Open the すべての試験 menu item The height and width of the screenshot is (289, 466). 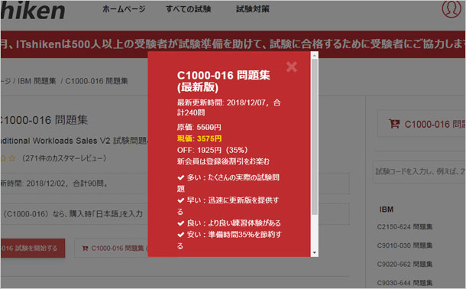pos(189,9)
